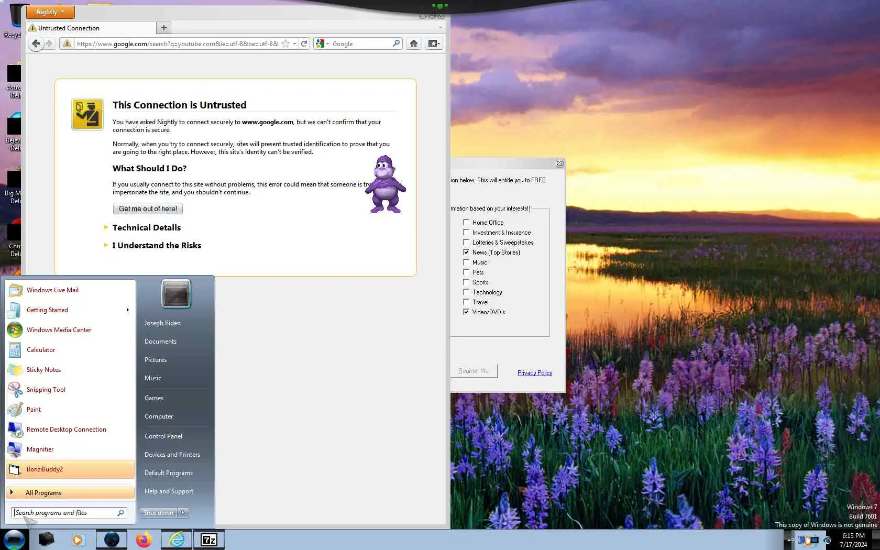Open the Shut down options arrow
Image resolution: width=880 pixels, height=550 pixels.
(183, 513)
